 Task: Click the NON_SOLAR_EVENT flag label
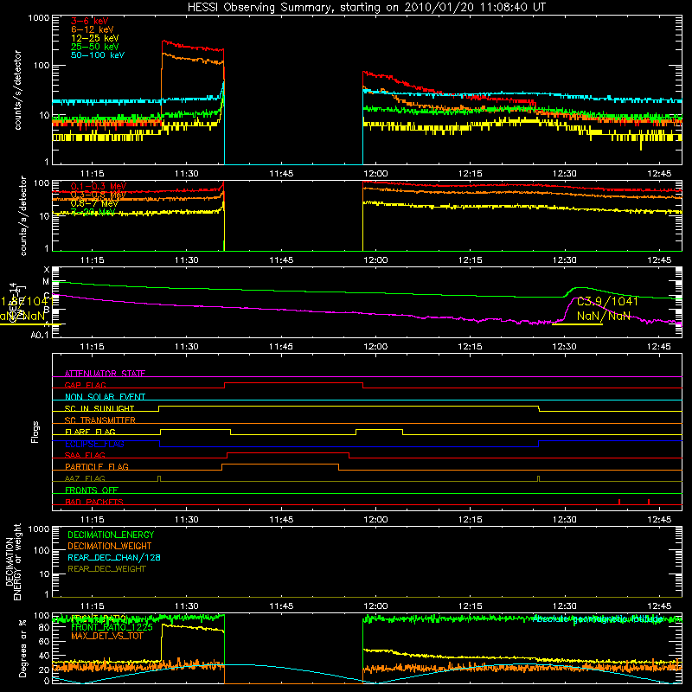(x=105, y=397)
